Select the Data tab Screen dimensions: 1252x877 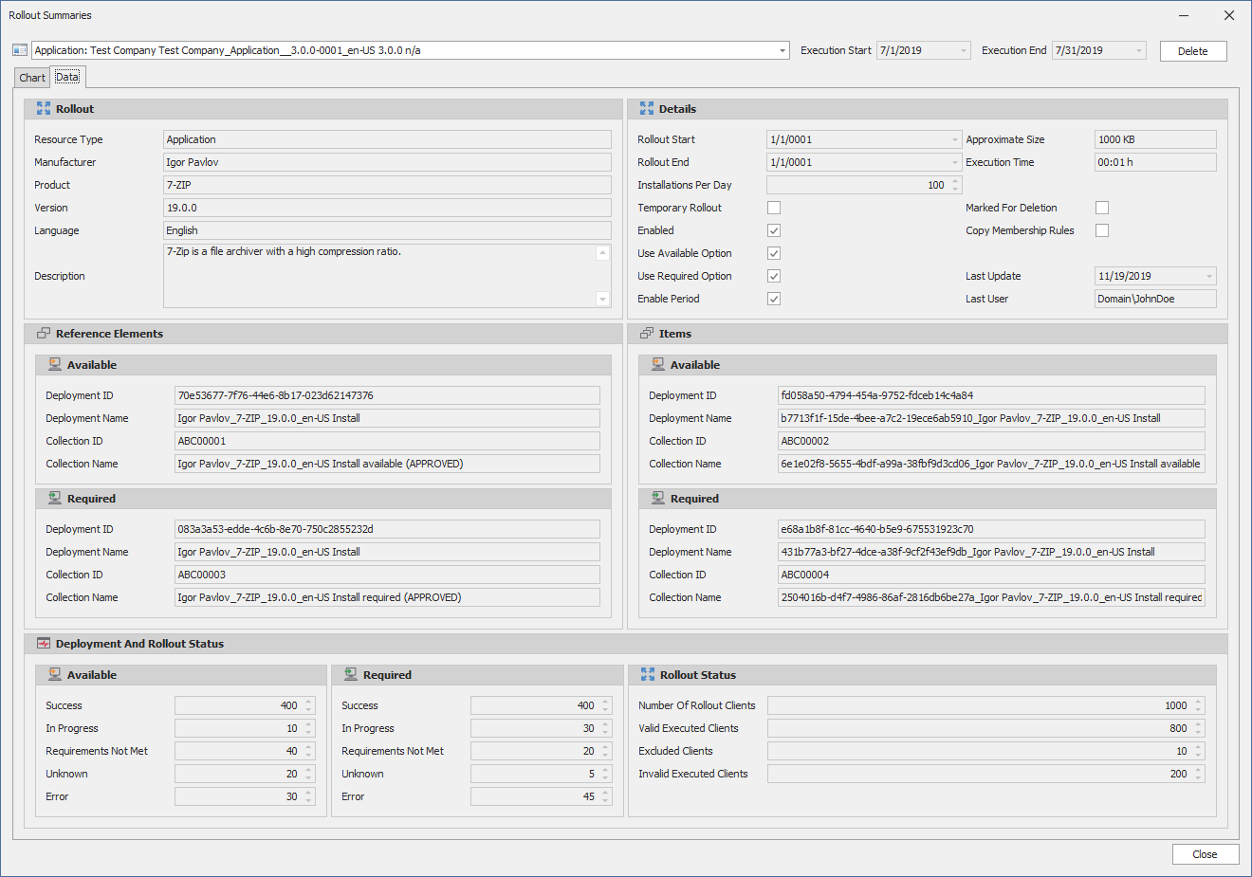(67, 77)
